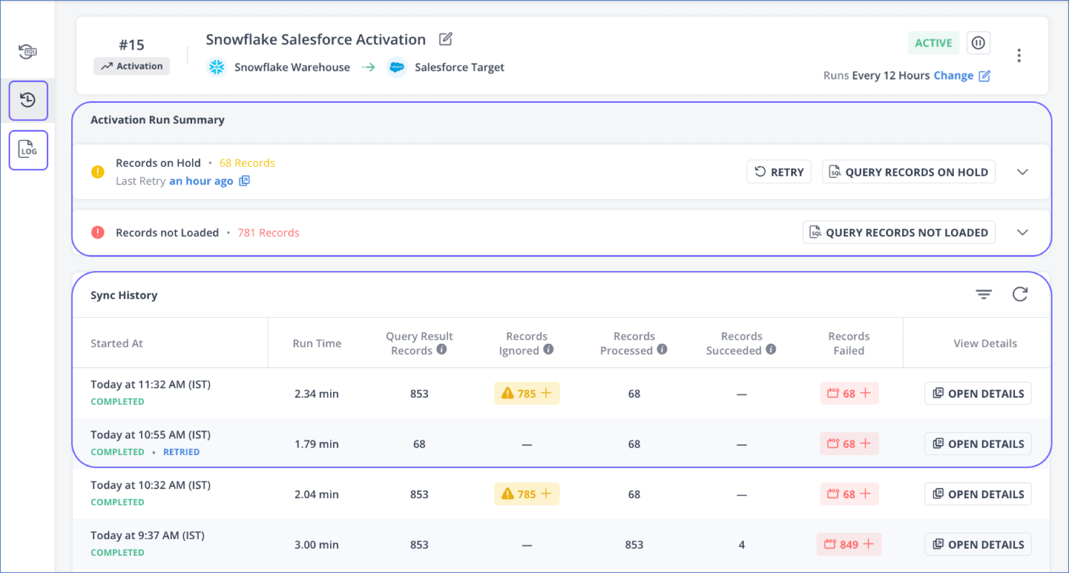Click the Activation type tag
Image resolution: width=1069 pixels, height=573 pixels.
click(132, 66)
